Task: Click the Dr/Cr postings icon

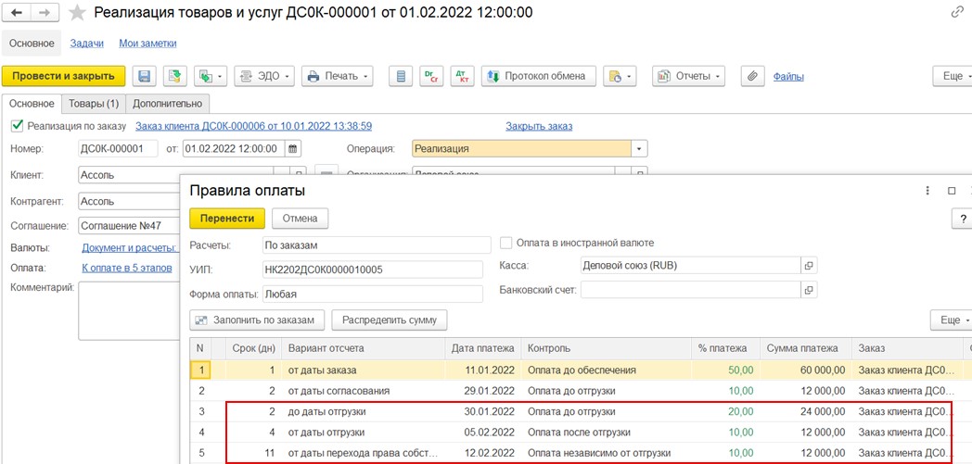Action: coord(430,76)
